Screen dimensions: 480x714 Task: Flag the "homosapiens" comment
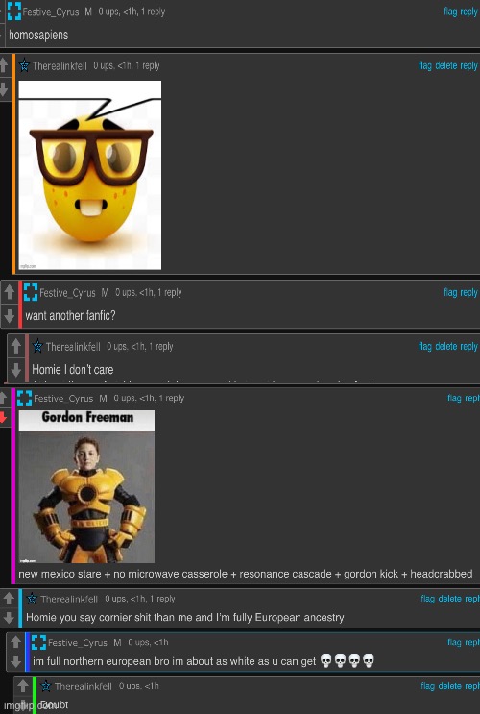tap(449, 12)
